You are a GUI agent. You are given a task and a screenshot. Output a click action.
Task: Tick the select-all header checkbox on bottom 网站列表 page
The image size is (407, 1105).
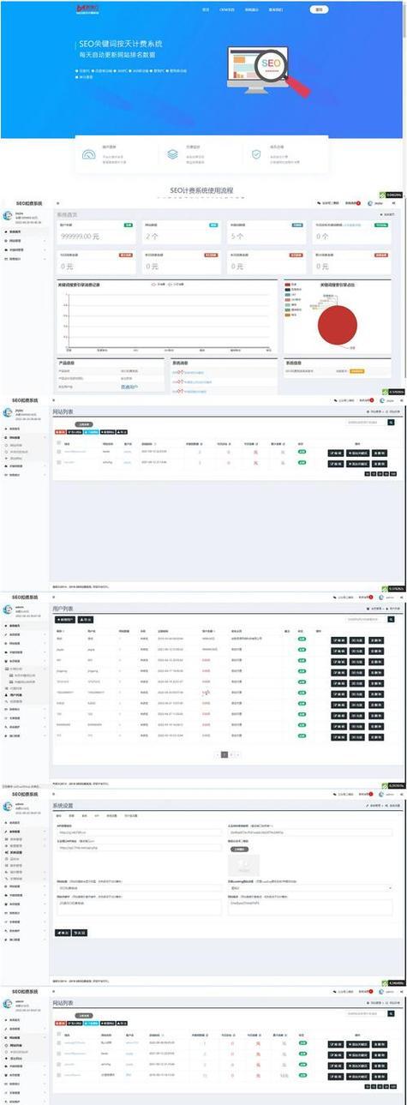59,1035
